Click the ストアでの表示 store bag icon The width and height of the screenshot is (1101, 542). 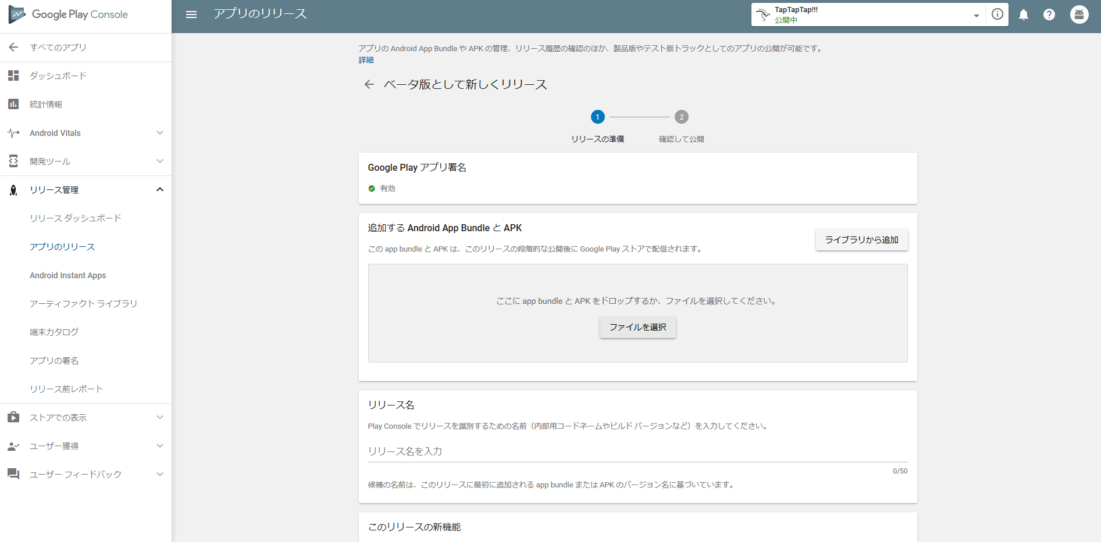pos(13,417)
